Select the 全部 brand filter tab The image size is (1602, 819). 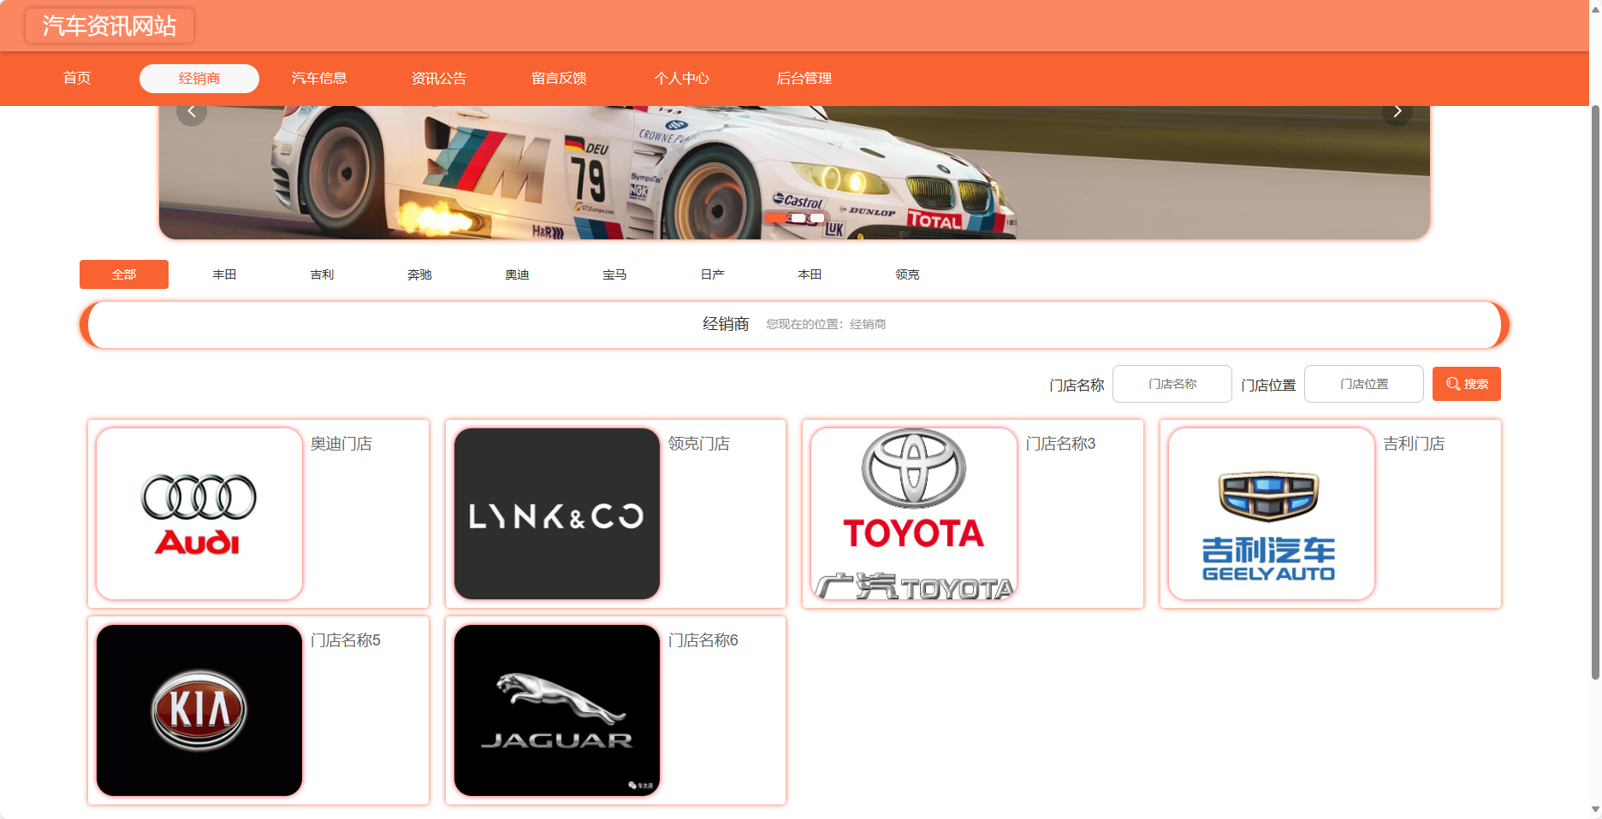coord(124,274)
